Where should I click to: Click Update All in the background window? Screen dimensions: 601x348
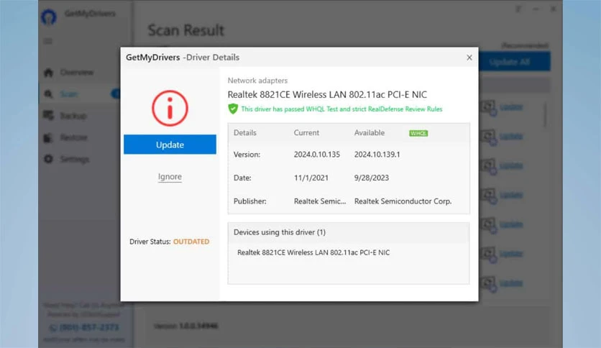click(x=510, y=62)
